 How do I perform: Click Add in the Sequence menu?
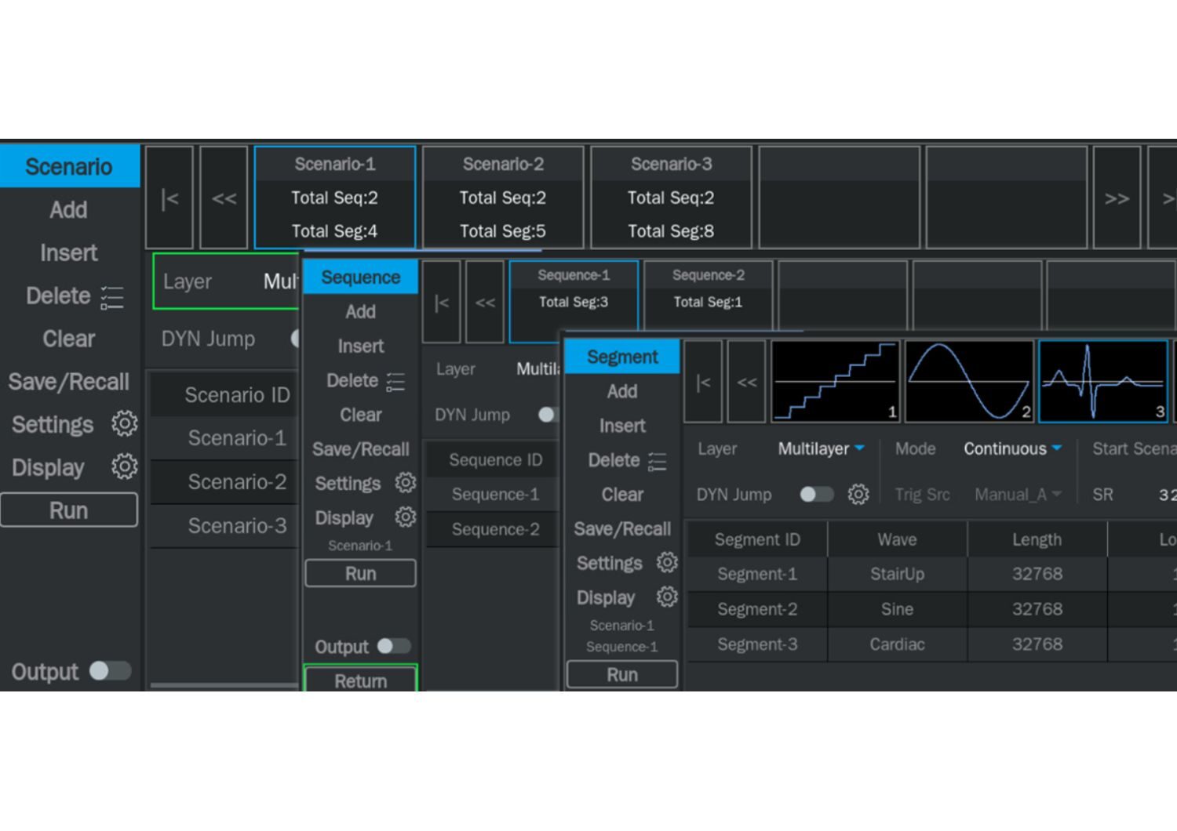361,312
